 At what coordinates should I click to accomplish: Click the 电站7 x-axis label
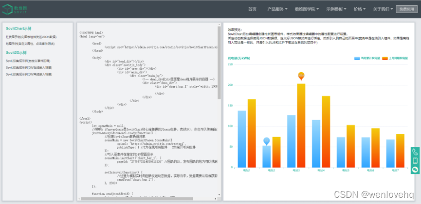395,170
